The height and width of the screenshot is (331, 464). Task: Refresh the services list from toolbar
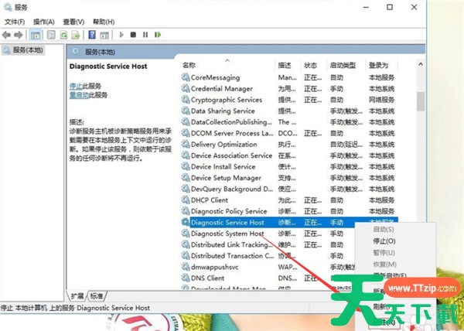coord(63,35)
